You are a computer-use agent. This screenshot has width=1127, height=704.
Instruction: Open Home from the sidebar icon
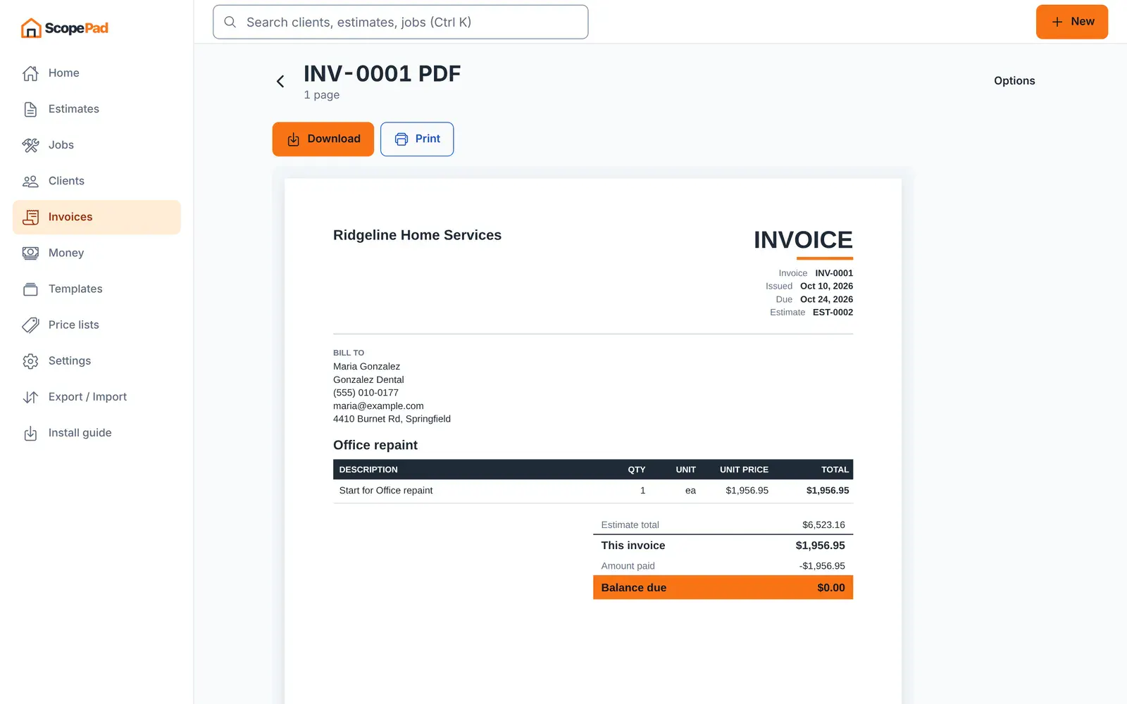coord(30,73)
